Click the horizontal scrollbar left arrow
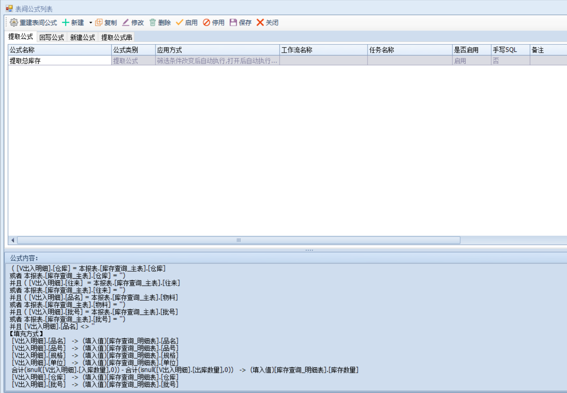The image size is (567, 393). point(12,240)
